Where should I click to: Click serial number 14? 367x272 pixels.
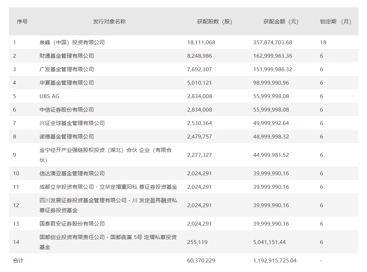[x=16, y=242]
